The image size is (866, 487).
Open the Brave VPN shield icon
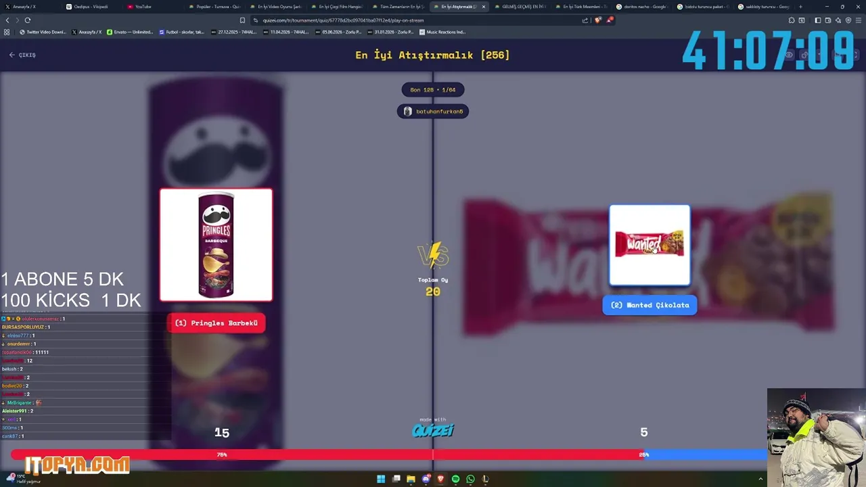[848, 20]
